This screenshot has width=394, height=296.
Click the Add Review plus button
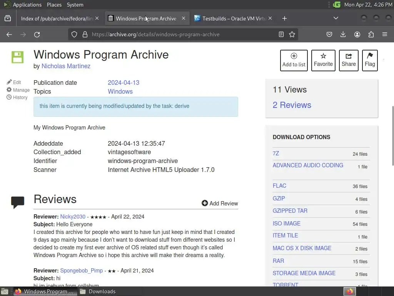tap(220, 203)
